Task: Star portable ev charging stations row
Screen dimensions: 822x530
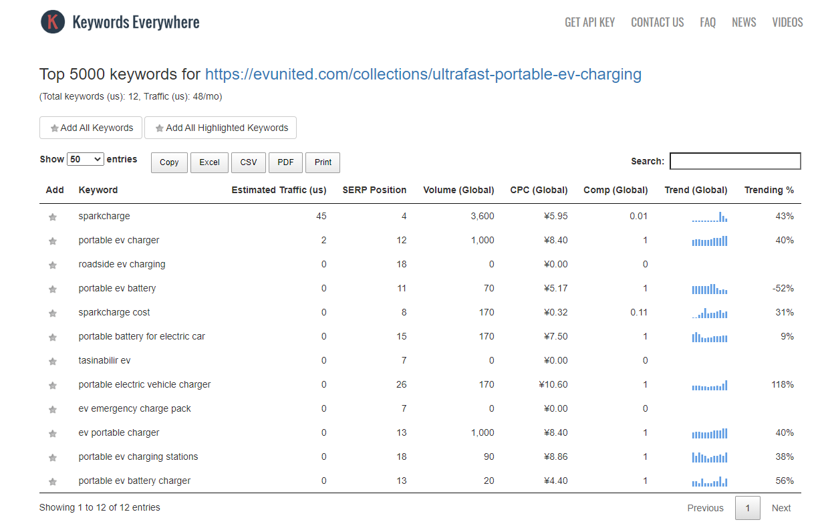Action: point(53,458)
